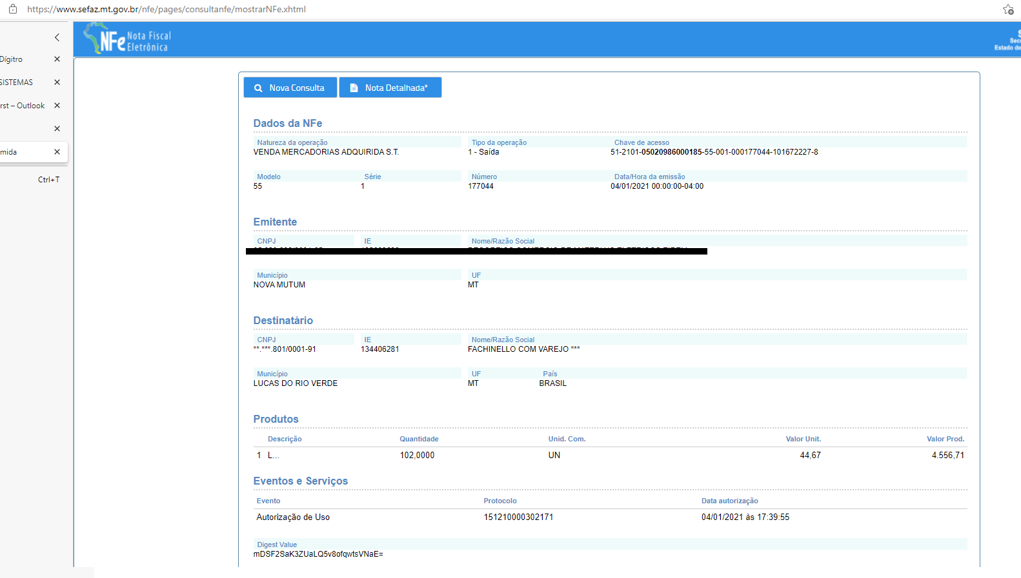Click the Valor Prod. column header
Image resolution: width=1021 pixels, height=578 pixels.
[945, 439]
